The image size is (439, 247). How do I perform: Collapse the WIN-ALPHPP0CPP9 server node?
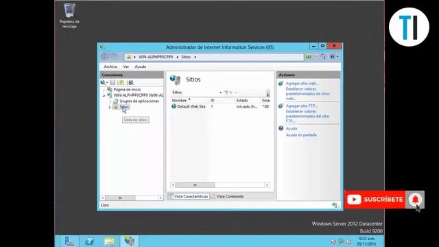pos(104,95)
